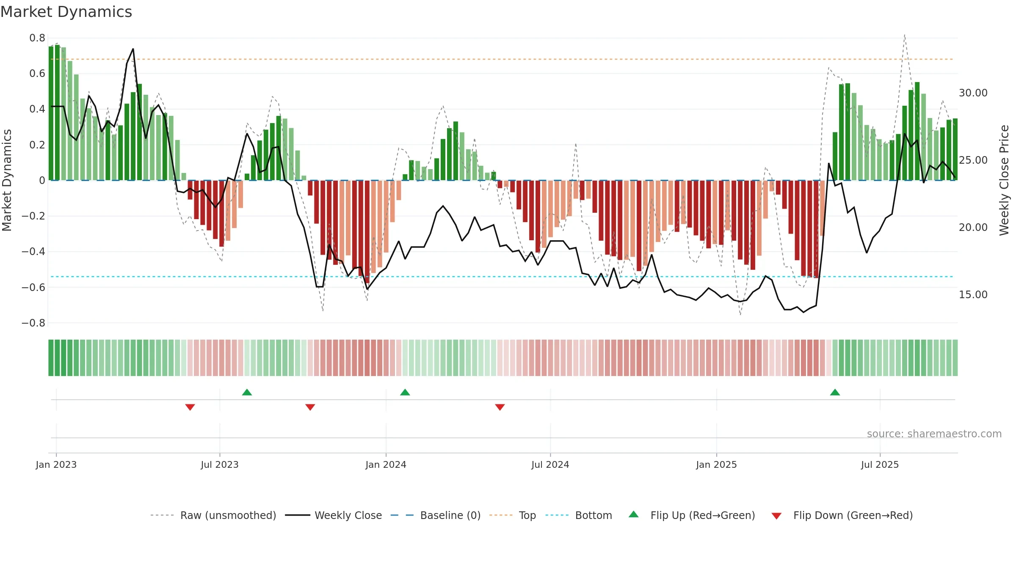This screenshot has height=571, width=1016.
Task: Toggle the Bottom legend entry
Action: pyautogui.click(x=579, y=515)
